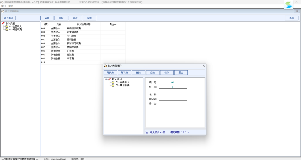Select 01-主要收入 in the dialog tree

(x=122, y=82)
